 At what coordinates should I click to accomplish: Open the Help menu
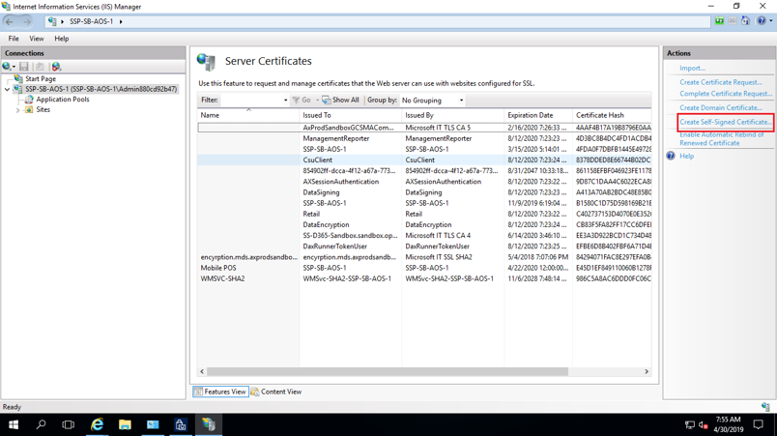[x=62, y=39]
